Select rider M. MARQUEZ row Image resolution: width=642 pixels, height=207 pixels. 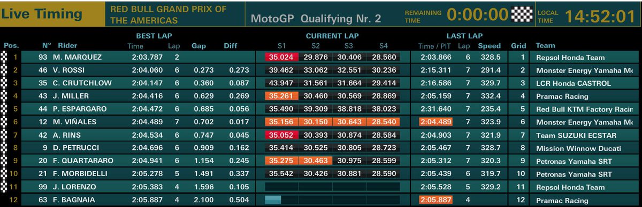pyautogui.click(x=321, y=58)
